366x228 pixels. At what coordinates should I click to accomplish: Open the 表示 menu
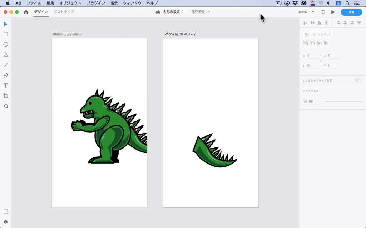coord(114,3)
